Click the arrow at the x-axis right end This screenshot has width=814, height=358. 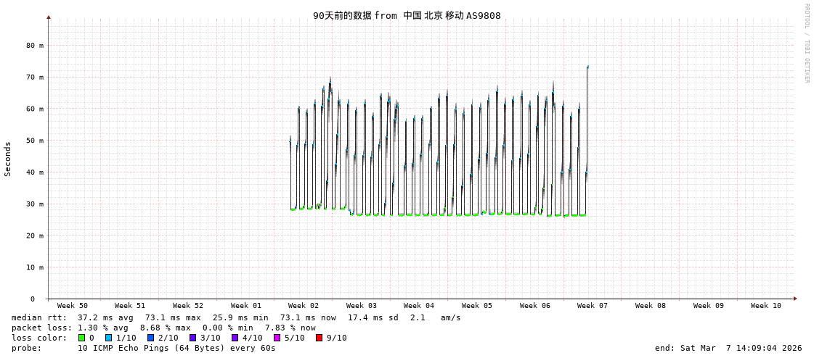795,299
